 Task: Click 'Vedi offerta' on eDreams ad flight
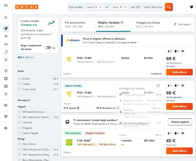179,72
